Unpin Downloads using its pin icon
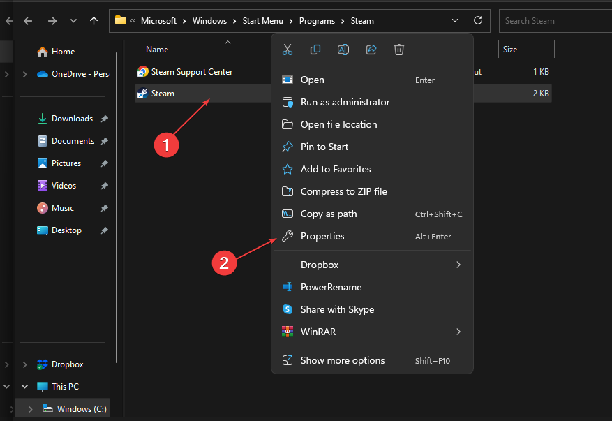Image resolution: width=612 pixels, height=421 pixels. (104, 119)
